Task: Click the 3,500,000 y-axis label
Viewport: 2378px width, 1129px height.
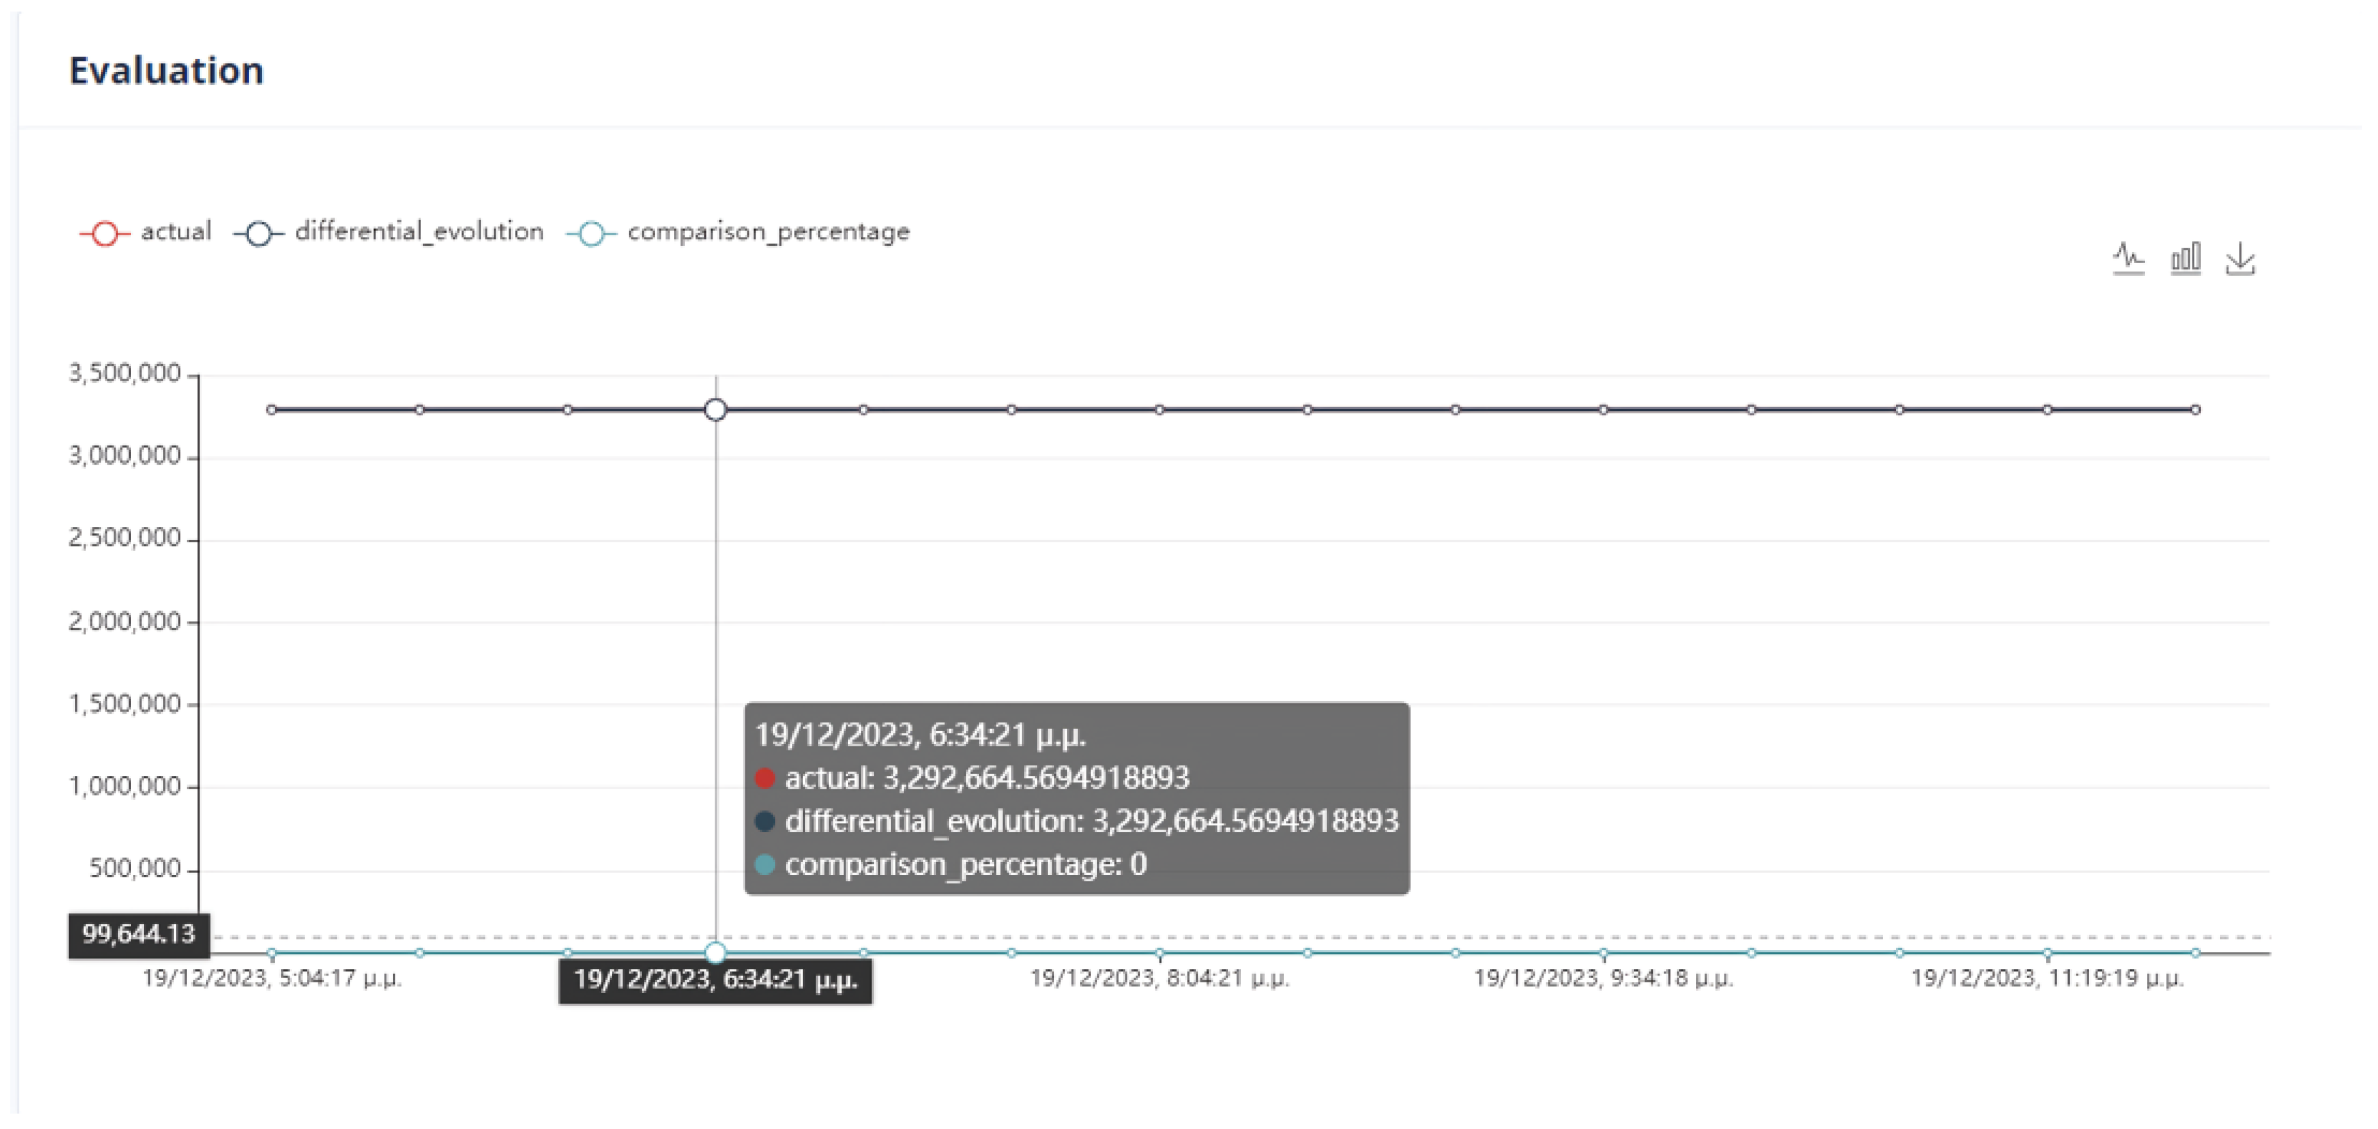Action: click(125, 373)
